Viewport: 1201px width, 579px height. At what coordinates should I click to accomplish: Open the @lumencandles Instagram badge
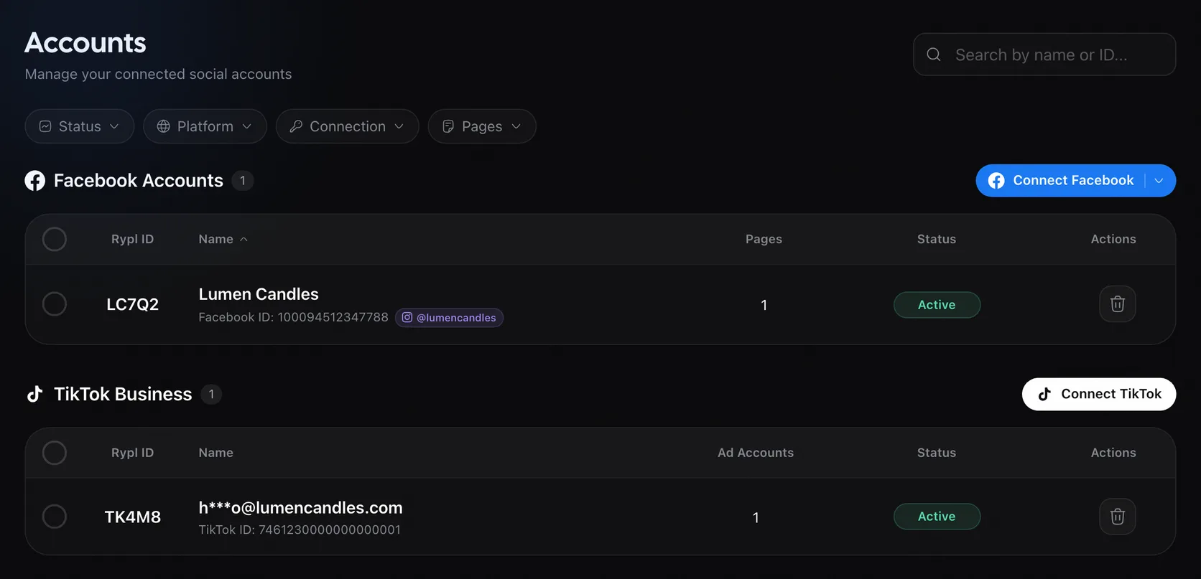pos(449,318)
